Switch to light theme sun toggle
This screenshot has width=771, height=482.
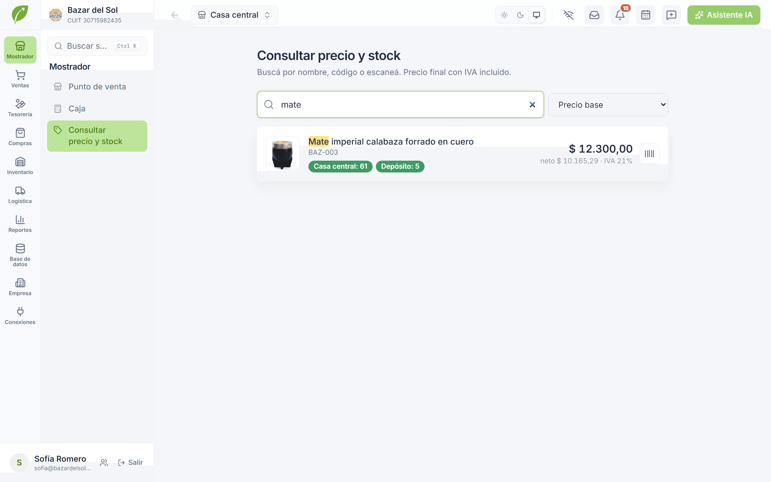click(x=504, y=15)
